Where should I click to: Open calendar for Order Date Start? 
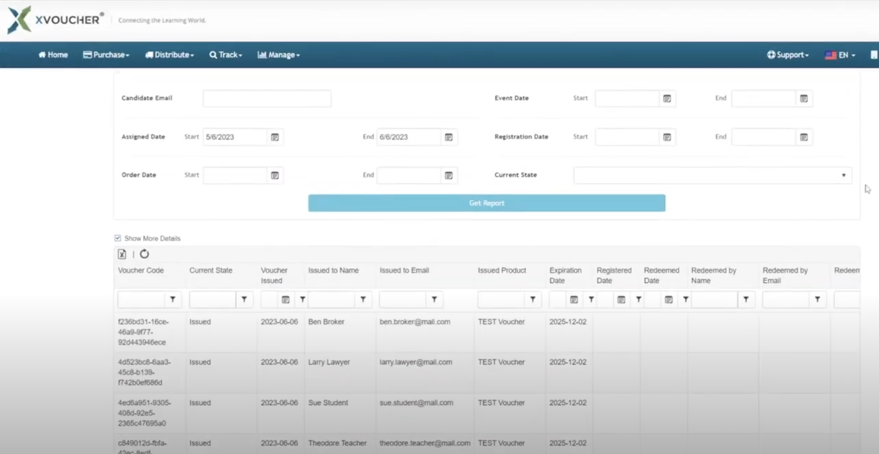(x=274, y=176)
